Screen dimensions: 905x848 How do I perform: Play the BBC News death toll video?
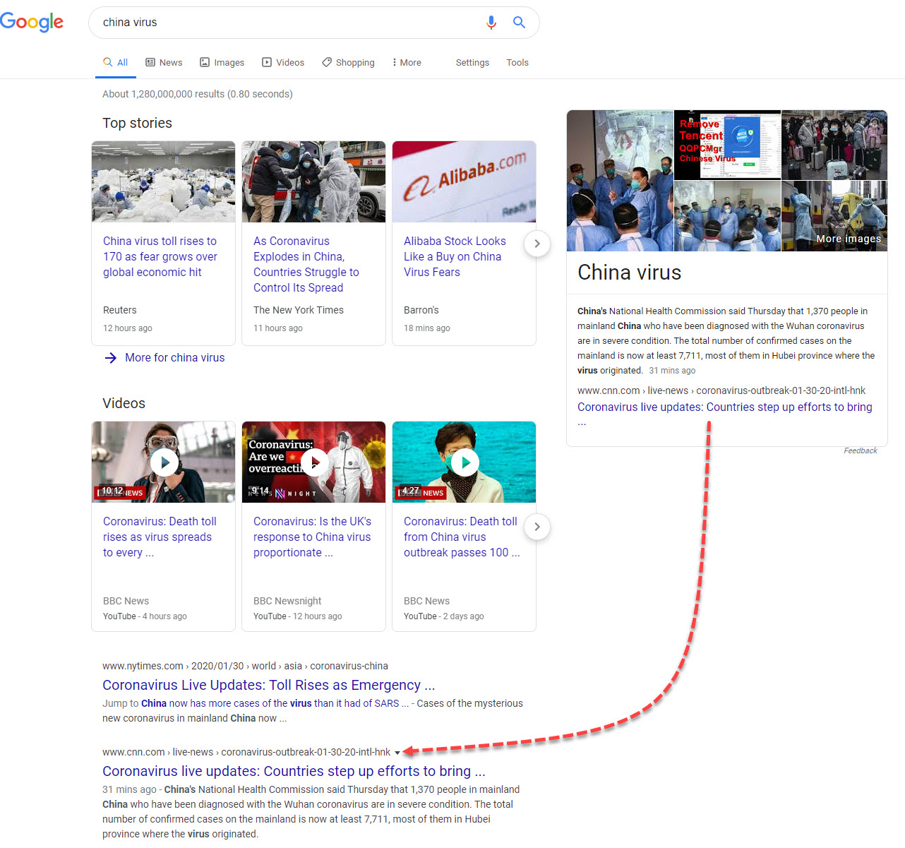pos(164,462)
